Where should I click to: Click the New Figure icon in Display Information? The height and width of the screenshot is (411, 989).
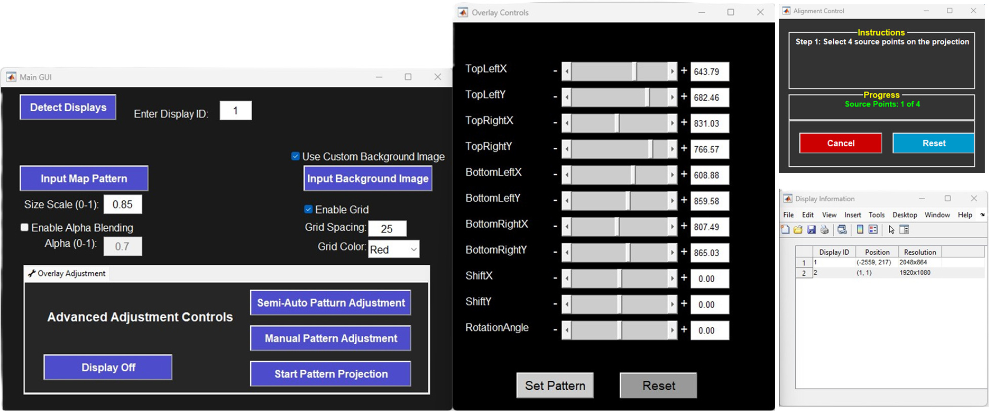point(785,230)
